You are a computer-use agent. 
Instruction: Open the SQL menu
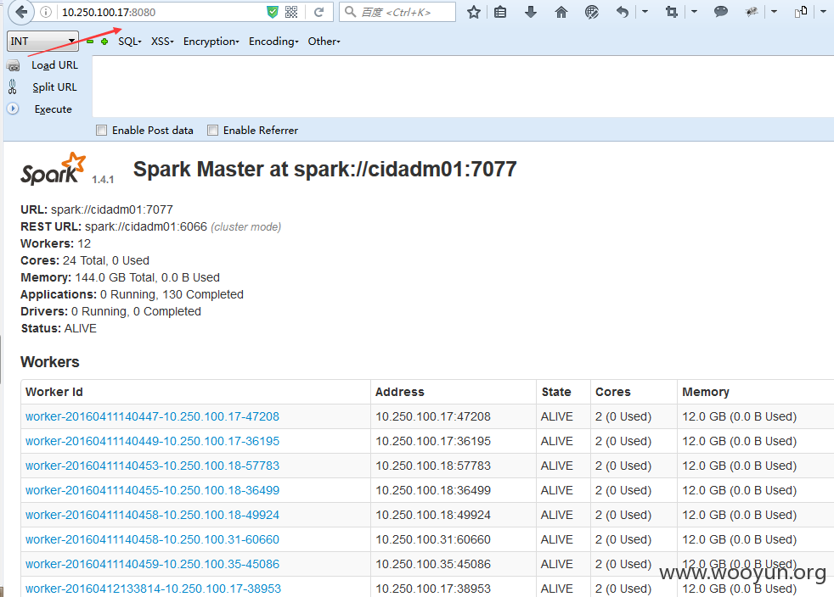click(x=130, y=42)
